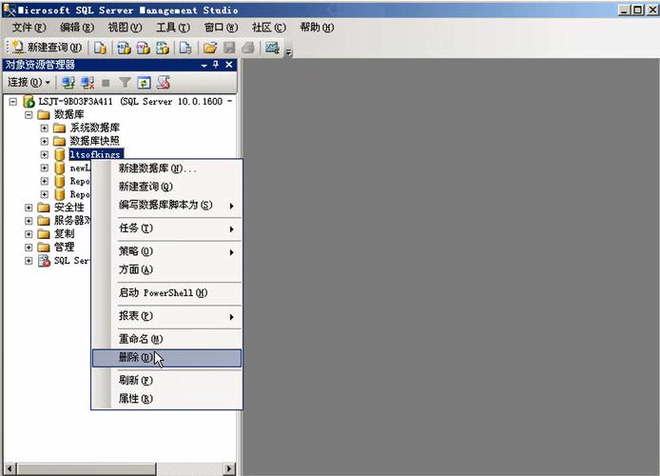Select the Security (安全性) folder item
The image size is (660, 476).
point(69,208)
